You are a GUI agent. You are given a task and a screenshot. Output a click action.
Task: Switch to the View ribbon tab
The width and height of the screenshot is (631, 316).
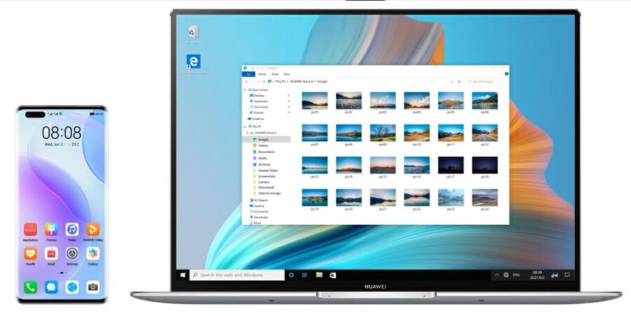click(x=287, y=74)
